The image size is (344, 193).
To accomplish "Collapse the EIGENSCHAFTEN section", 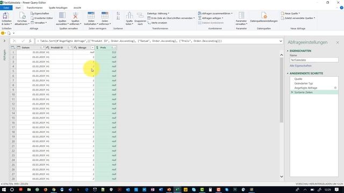I will coord(288,51).
